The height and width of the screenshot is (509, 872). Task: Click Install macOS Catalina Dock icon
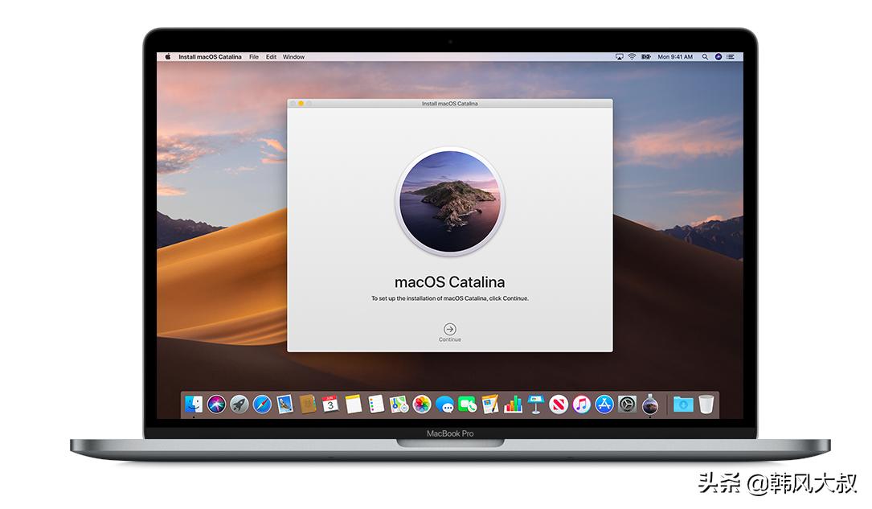649,404
